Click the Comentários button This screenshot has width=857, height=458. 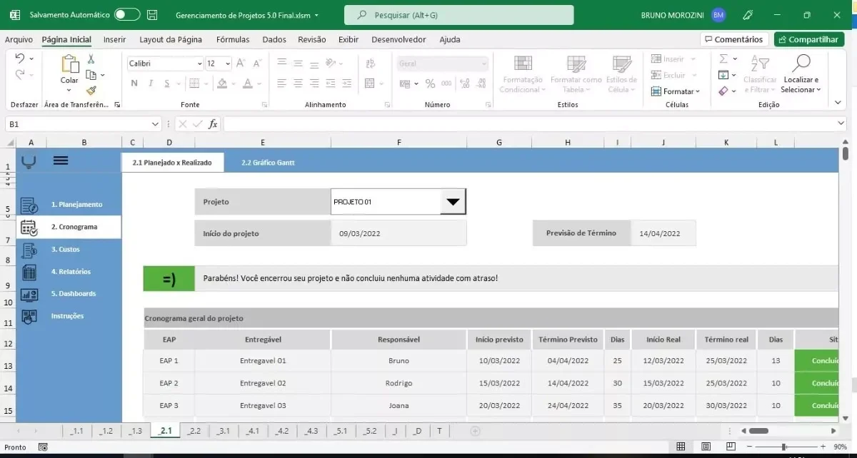point(733,40)
